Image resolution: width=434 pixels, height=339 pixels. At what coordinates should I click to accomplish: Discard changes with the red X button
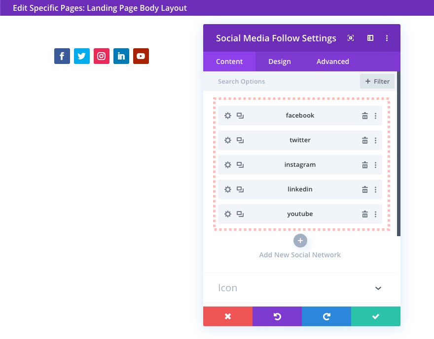[x=228, y=316]
